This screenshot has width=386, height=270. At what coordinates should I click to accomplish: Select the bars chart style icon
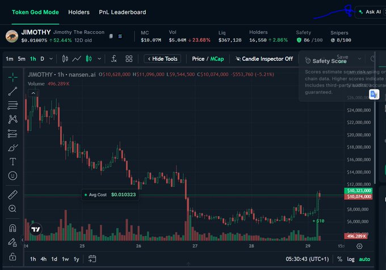tap(65, 59)
